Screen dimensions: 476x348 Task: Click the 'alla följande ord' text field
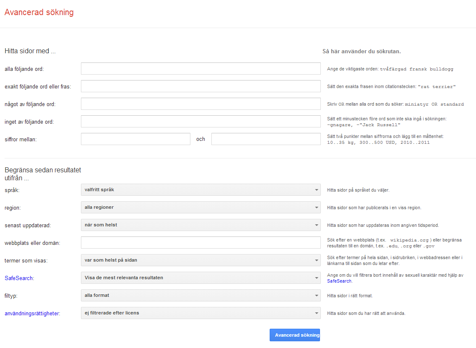tap(200, 69)
